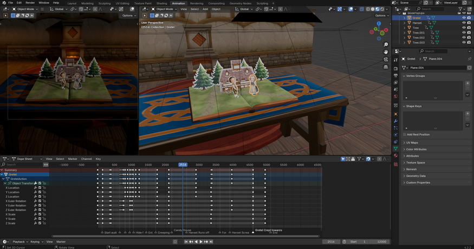Image resolution: width=474 pixels, height=249 pixels.
Task: Switch to the Shading workspace tab
Action: point(162,3)
